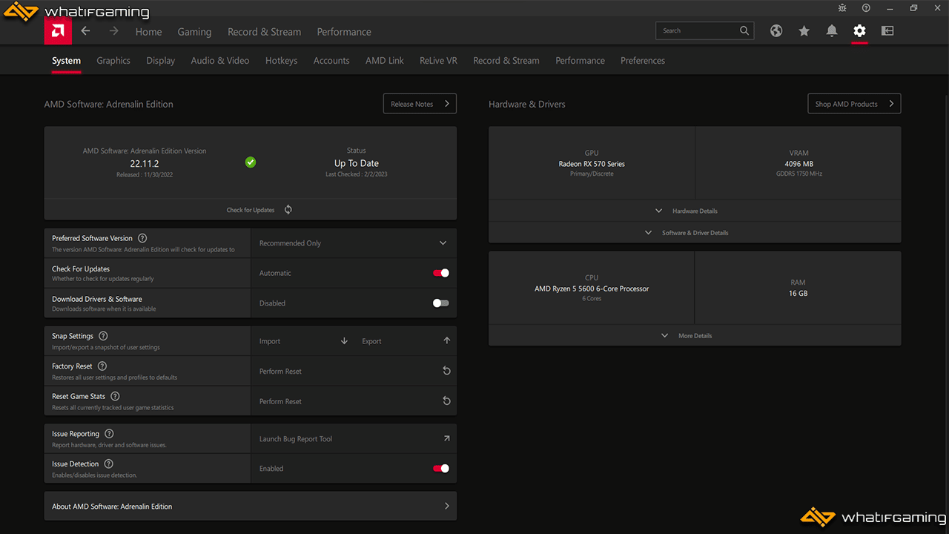The image size is (949, 534).
Task: Open Record & Stream settings tab
Action: pyautogui.click(x=506, y=61)
